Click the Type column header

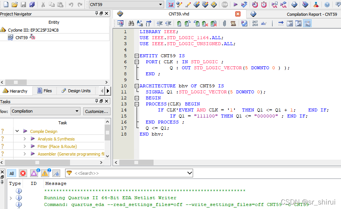click(15, 183)
